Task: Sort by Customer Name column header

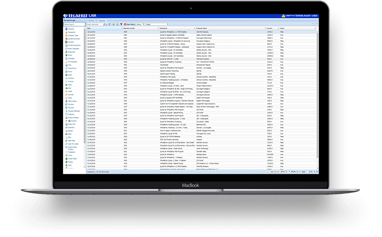Action: [231, 28]
